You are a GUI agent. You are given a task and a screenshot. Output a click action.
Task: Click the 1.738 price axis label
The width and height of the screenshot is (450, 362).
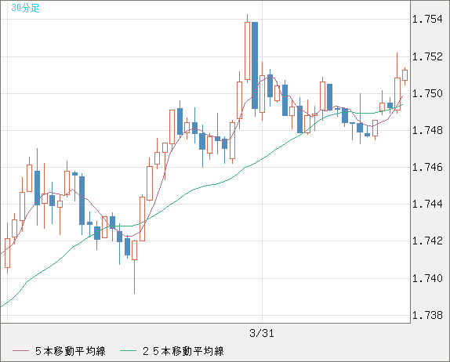pos(427,315)
